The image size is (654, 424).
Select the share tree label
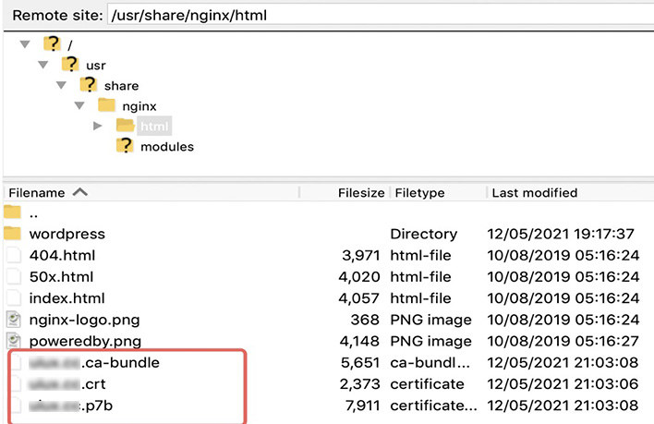tap(121, 86)
